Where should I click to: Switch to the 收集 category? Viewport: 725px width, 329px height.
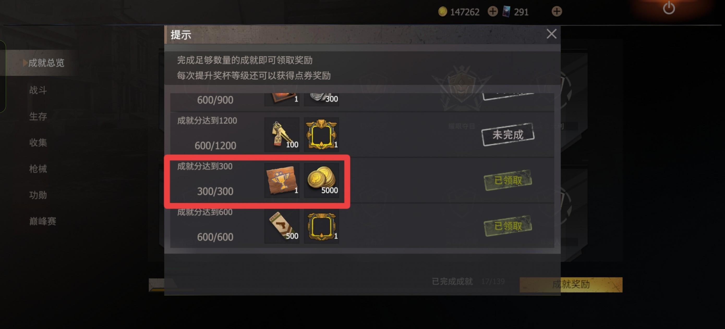tap(38, 142)
